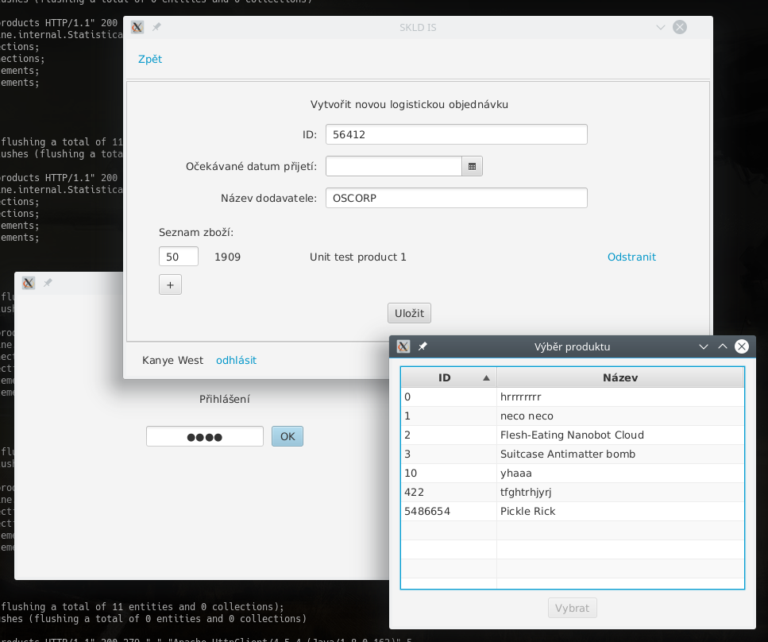Click the 'Výběr produktu' window title

click(x=572, y=346)
